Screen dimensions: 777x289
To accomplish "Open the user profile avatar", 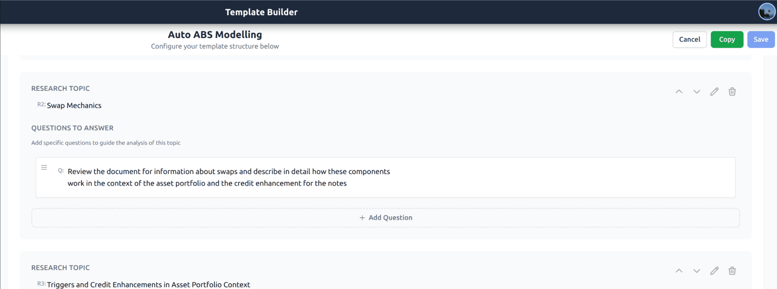I will [x=766, y=12].
